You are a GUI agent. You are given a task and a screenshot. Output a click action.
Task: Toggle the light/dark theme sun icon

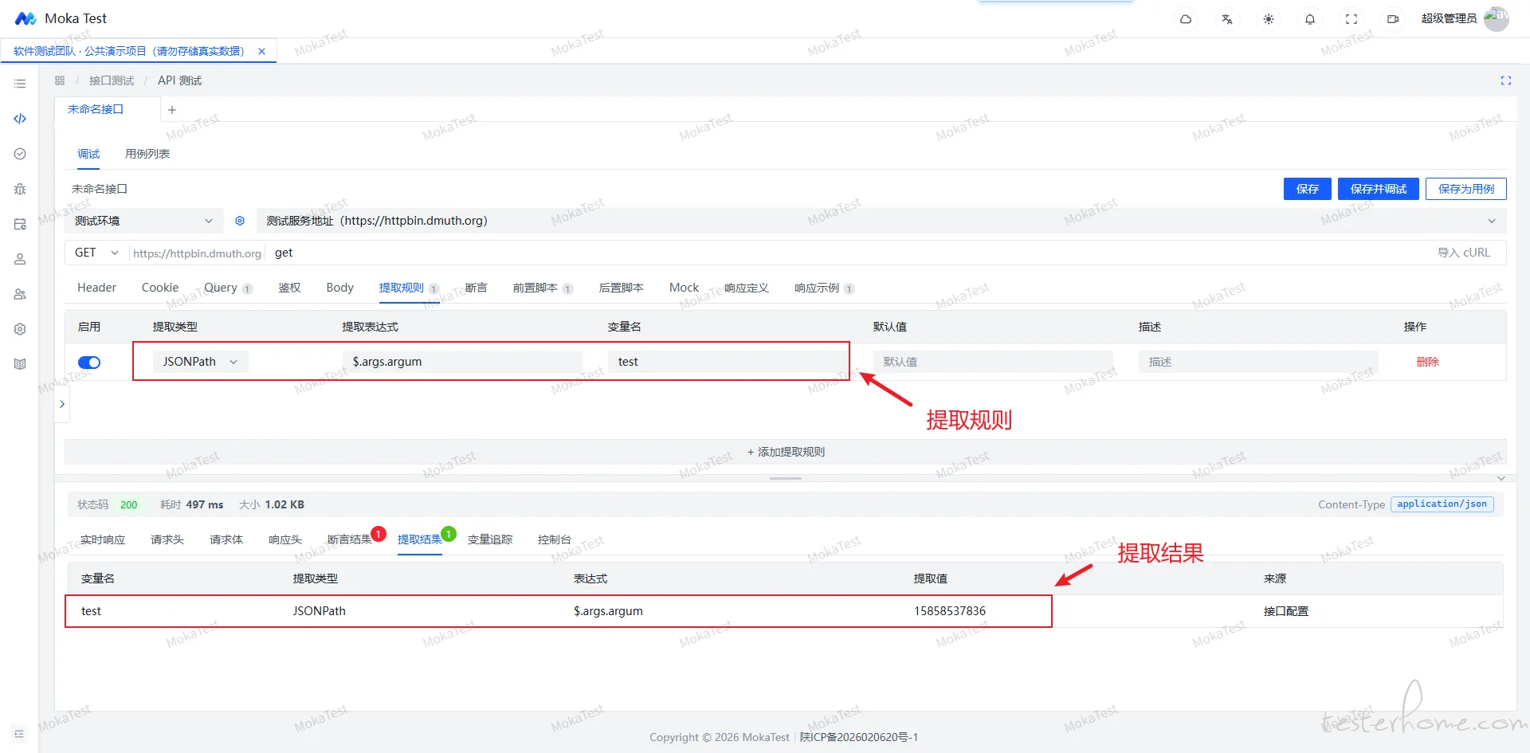pyautogui.click(x=1269, y=19)
